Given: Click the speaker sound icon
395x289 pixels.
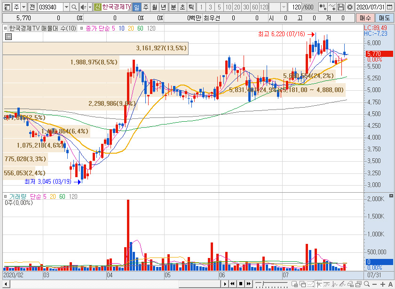Looking at the screenshot, I should pyautogui.click(x=83, y=7).
